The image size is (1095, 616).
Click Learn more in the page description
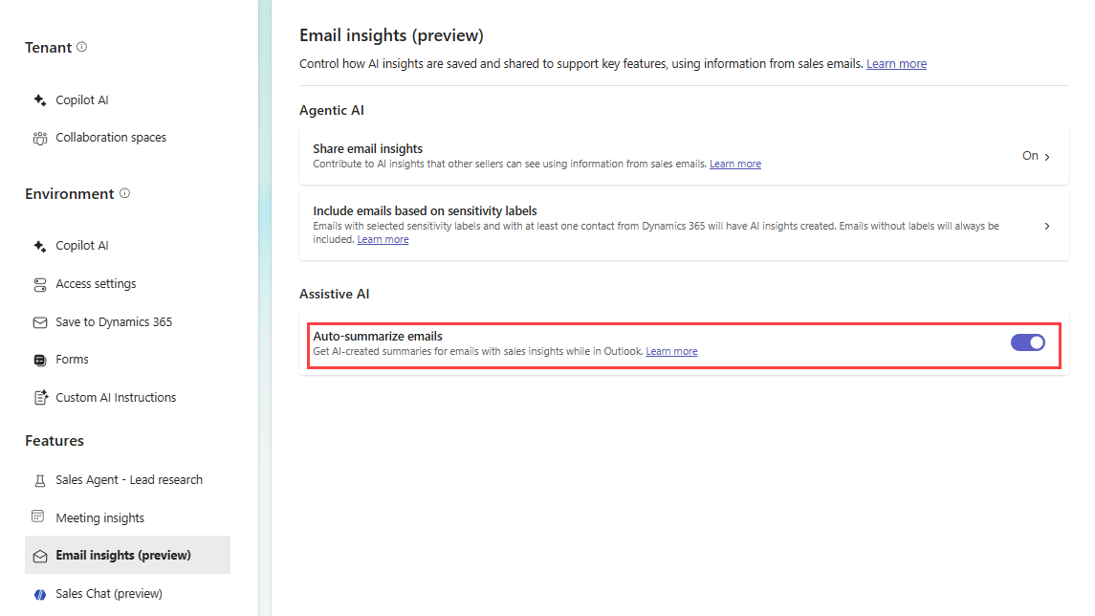(896, 63)
